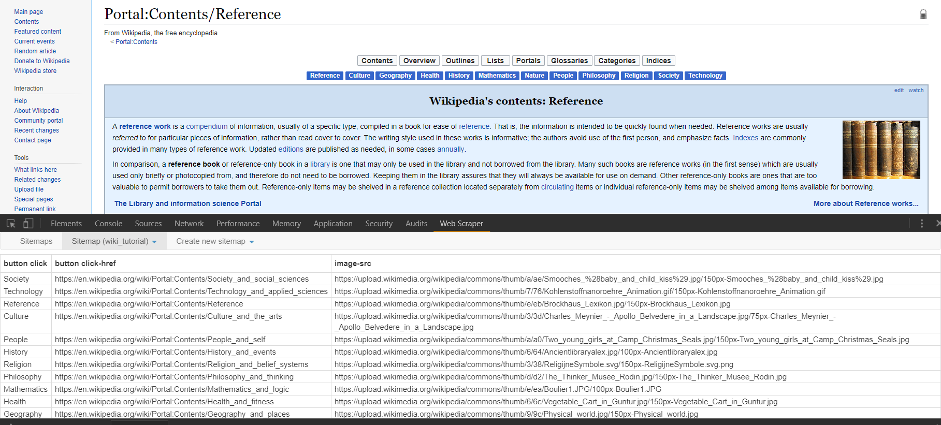The width and height of the screenshot is (941, 425).
Task: Select the Health row in the table
Action: coord(470,402)
